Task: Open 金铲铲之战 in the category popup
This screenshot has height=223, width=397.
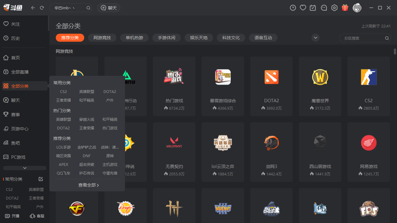Action: point(87,147)
